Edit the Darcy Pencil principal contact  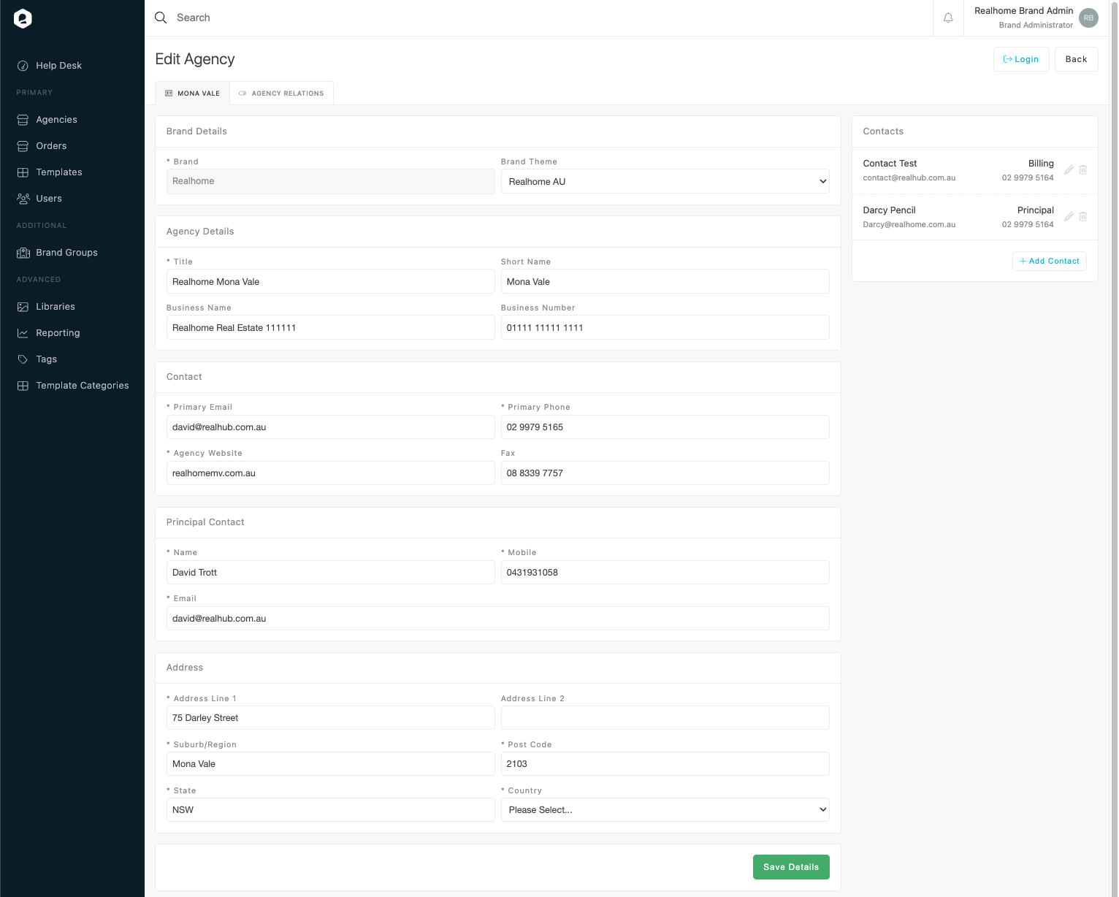click(1069, 216)
